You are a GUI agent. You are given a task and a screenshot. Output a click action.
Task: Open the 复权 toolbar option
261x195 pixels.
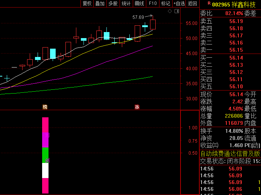[x=87, y=3]
